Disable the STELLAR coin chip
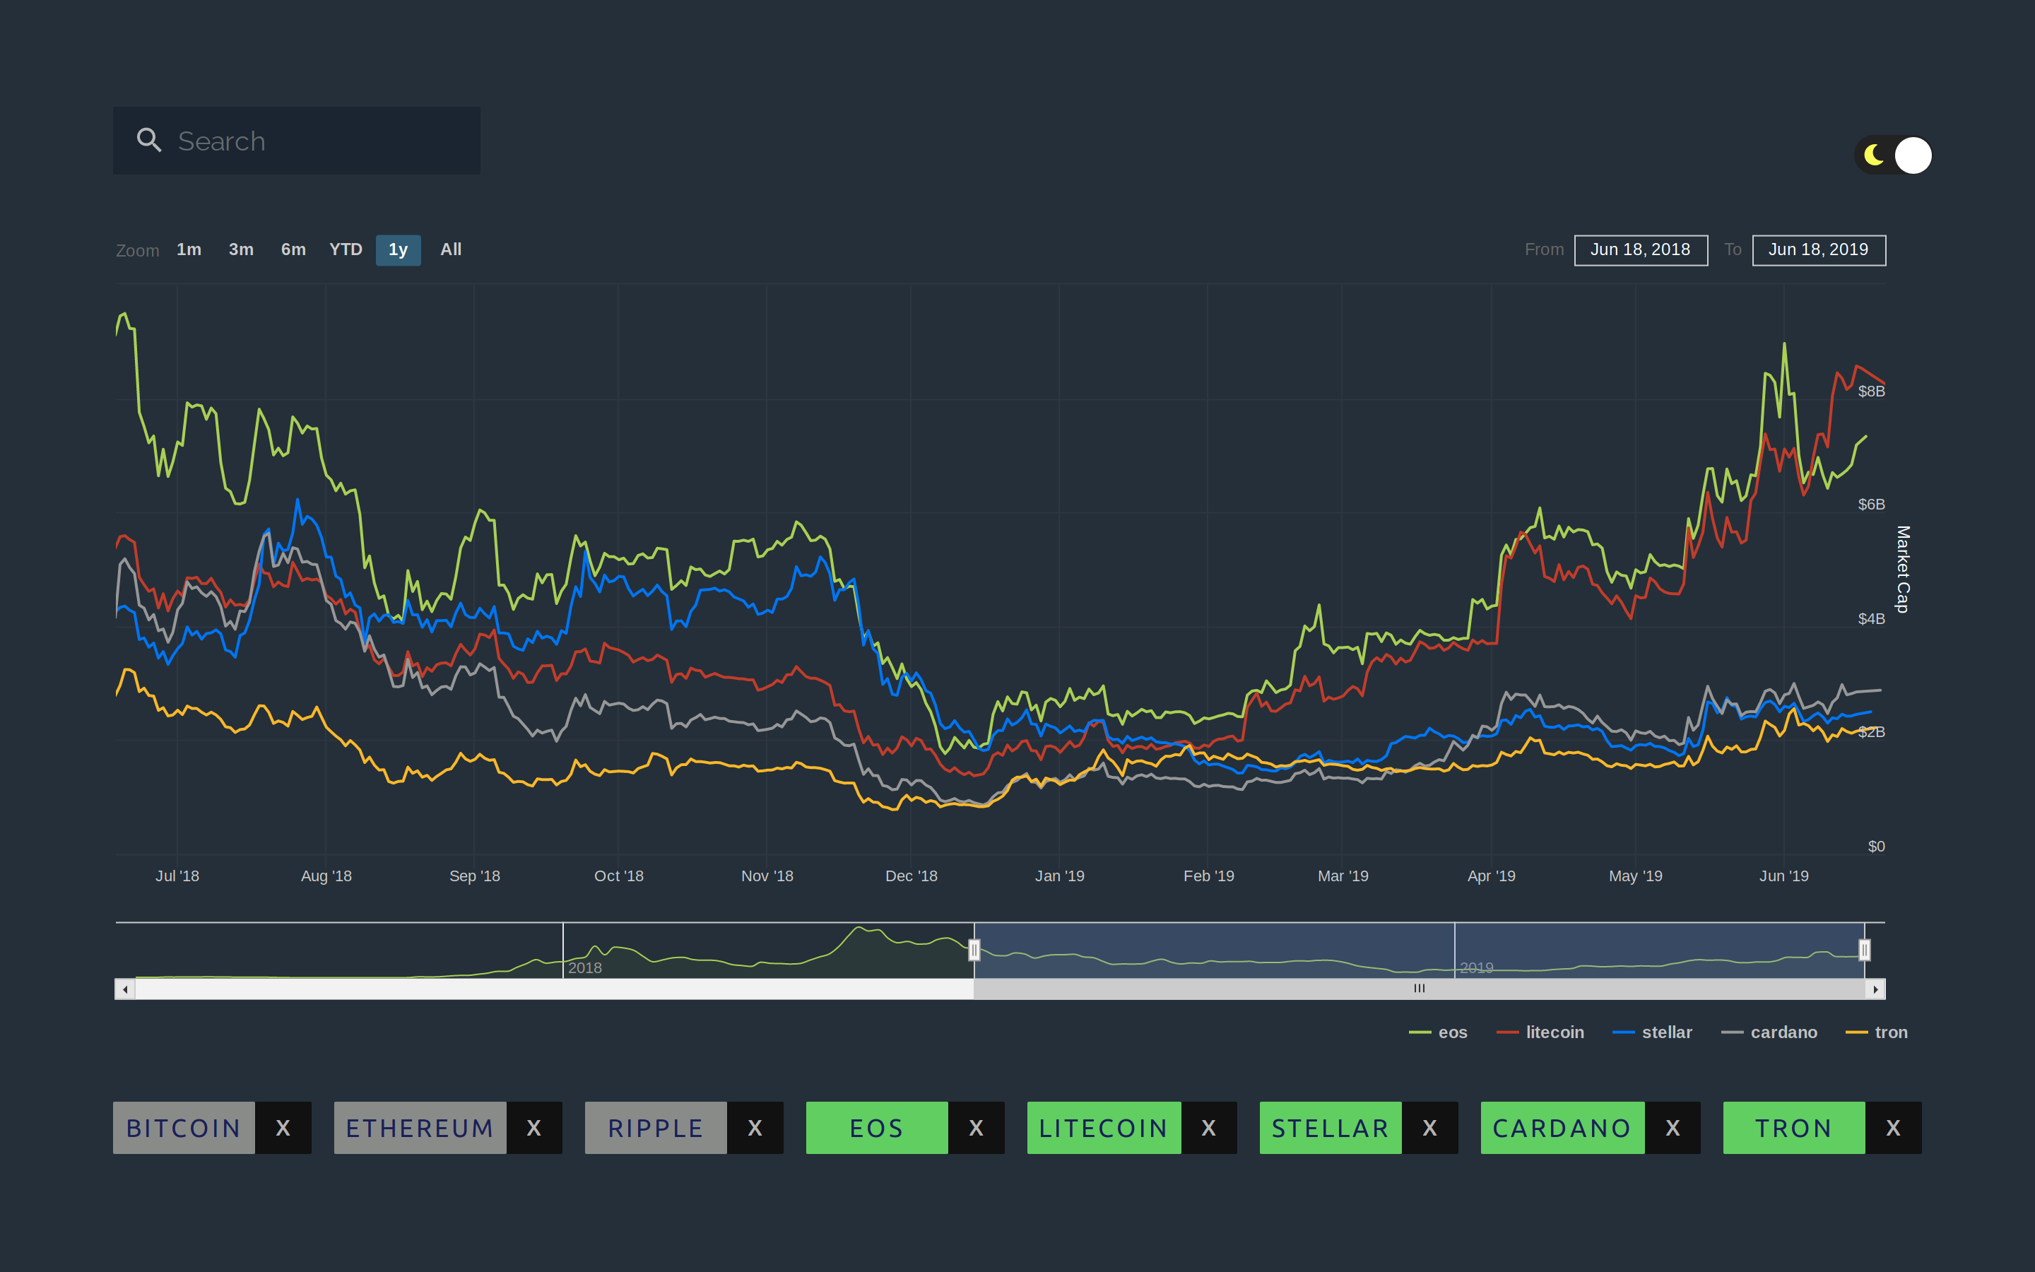This screenshot has height=1272, width=2035. coord(1331,1128)
